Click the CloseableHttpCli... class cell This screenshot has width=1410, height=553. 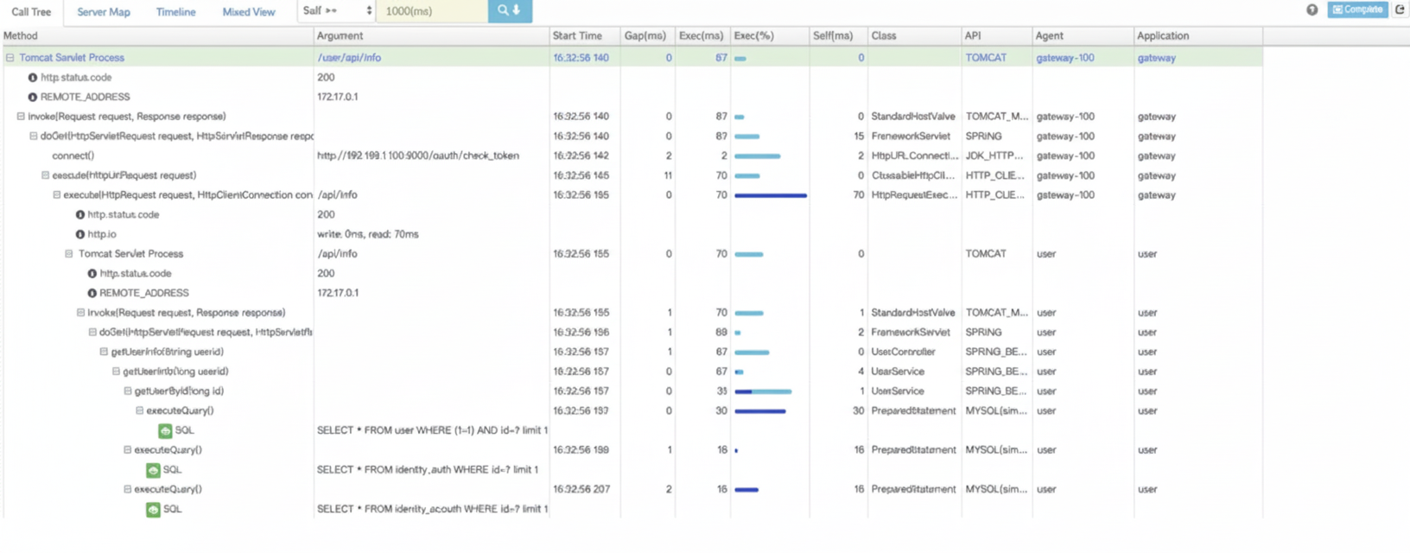point(914,175)
